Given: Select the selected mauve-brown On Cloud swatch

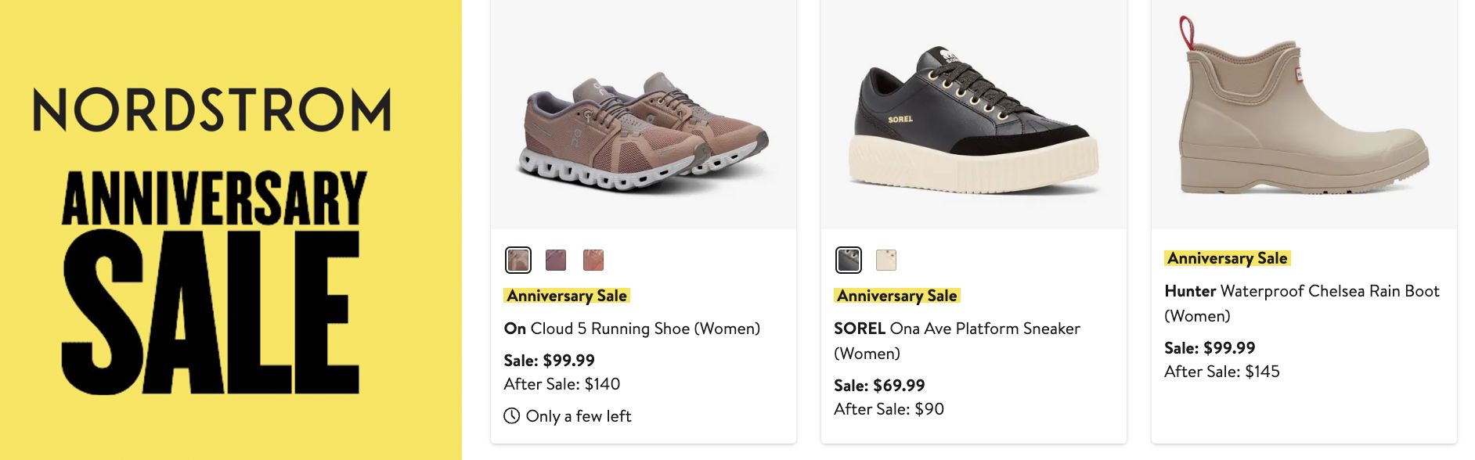Looking at the screenshot, I should [518, 260].
